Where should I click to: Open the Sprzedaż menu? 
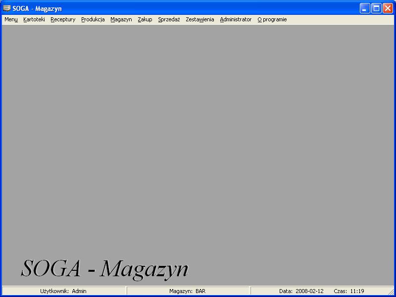(169, 19)
